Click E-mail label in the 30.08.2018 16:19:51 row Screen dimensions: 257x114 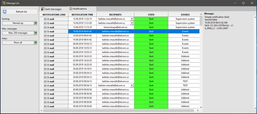click(51, 69)
